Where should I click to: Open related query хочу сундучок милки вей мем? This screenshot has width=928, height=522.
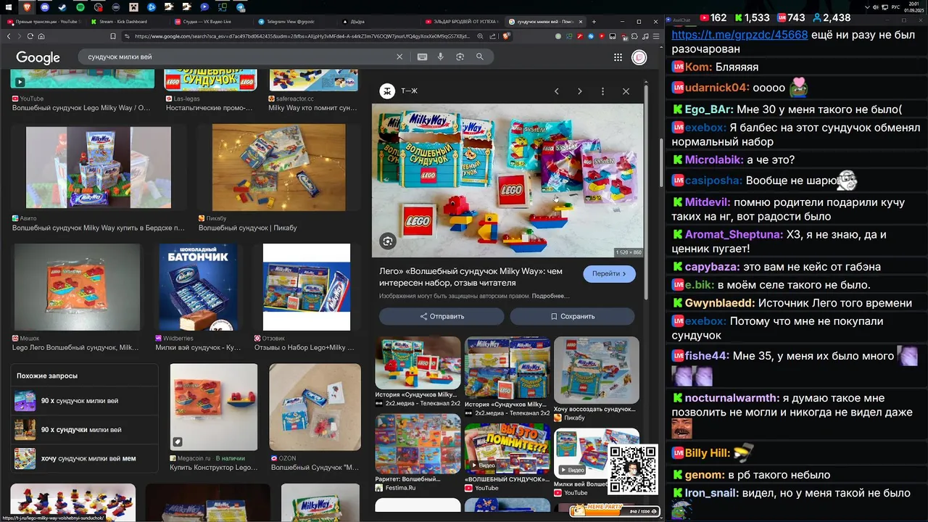click(84, 458)
